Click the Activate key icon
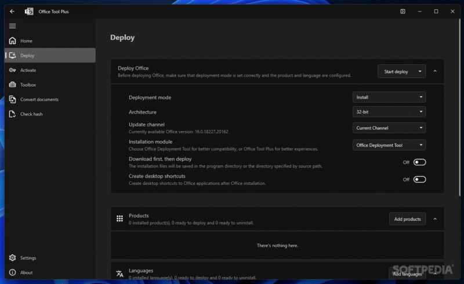Viewport: 464px width, 284px height. [x=12, y=70]
